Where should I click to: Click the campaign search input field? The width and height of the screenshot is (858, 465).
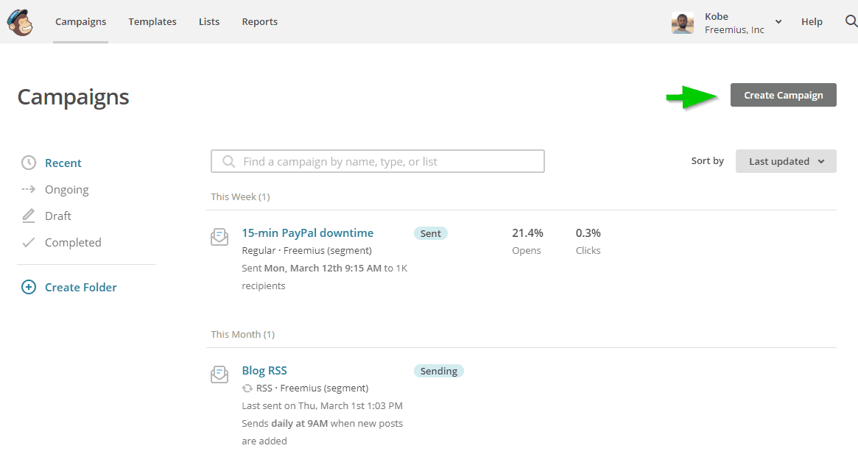[x=377, y=161]
